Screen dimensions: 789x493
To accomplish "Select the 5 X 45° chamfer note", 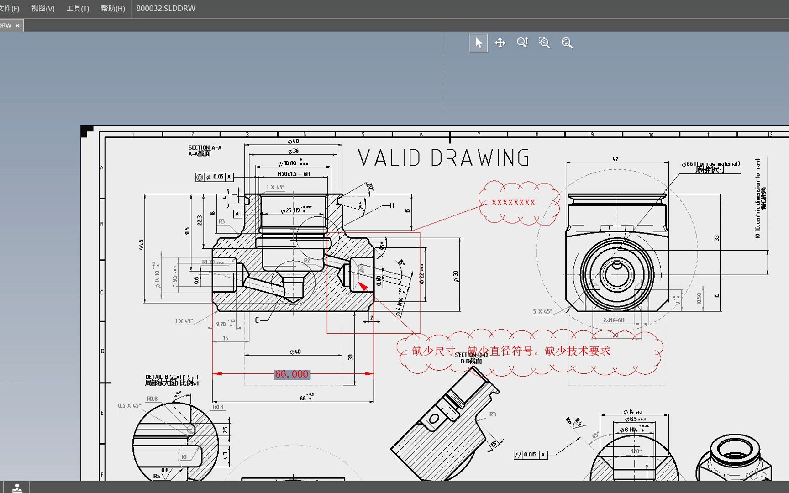I will pyautogui.click(x=542, y=312).
